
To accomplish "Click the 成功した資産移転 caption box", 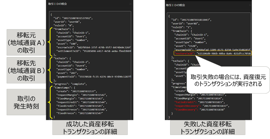I will pyautogui.click(x=90, y=127).
